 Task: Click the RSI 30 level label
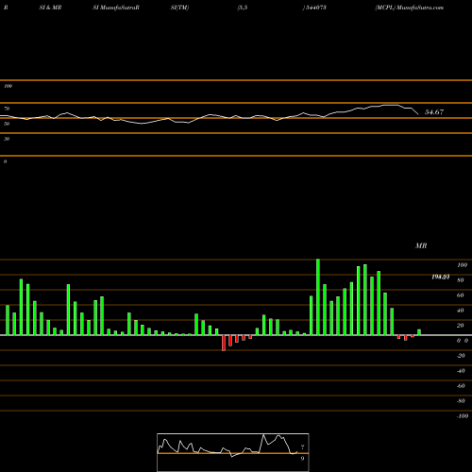7,139
